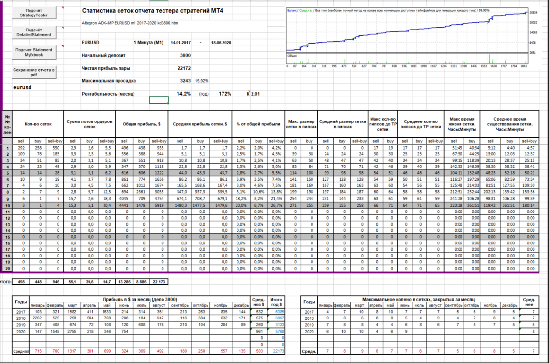The height and width of the screenshot is (363, 549).
Task: Select the January 2018 profit '2262'
Action: 37,318
